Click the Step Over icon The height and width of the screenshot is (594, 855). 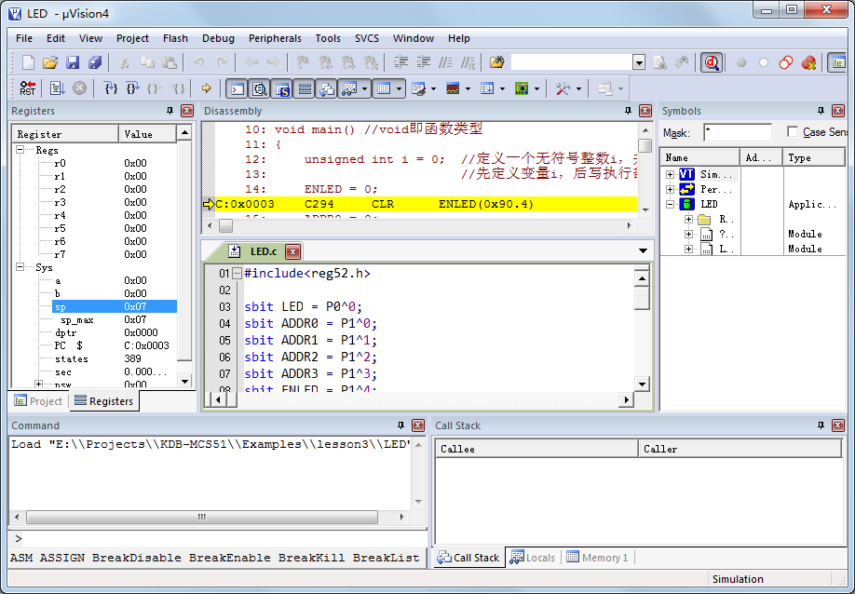132,88
